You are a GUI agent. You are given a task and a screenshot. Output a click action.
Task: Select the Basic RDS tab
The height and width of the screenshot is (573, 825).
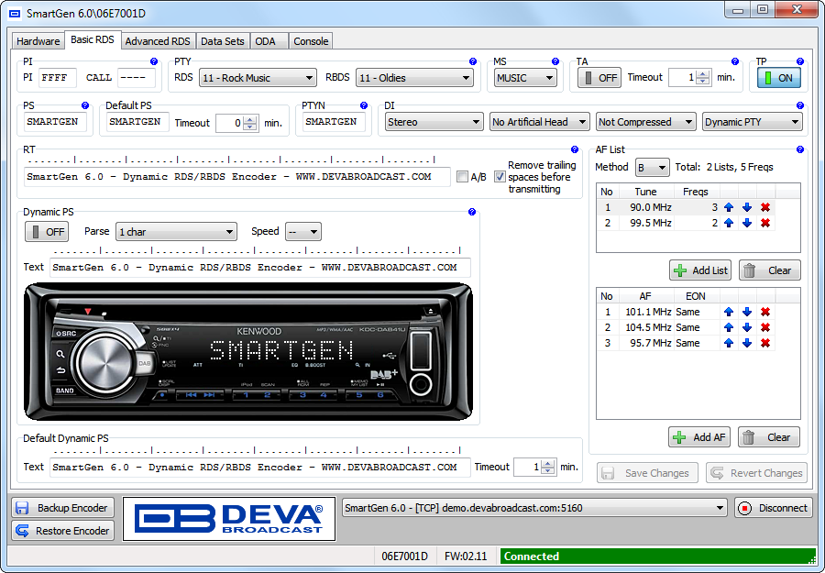92,39
